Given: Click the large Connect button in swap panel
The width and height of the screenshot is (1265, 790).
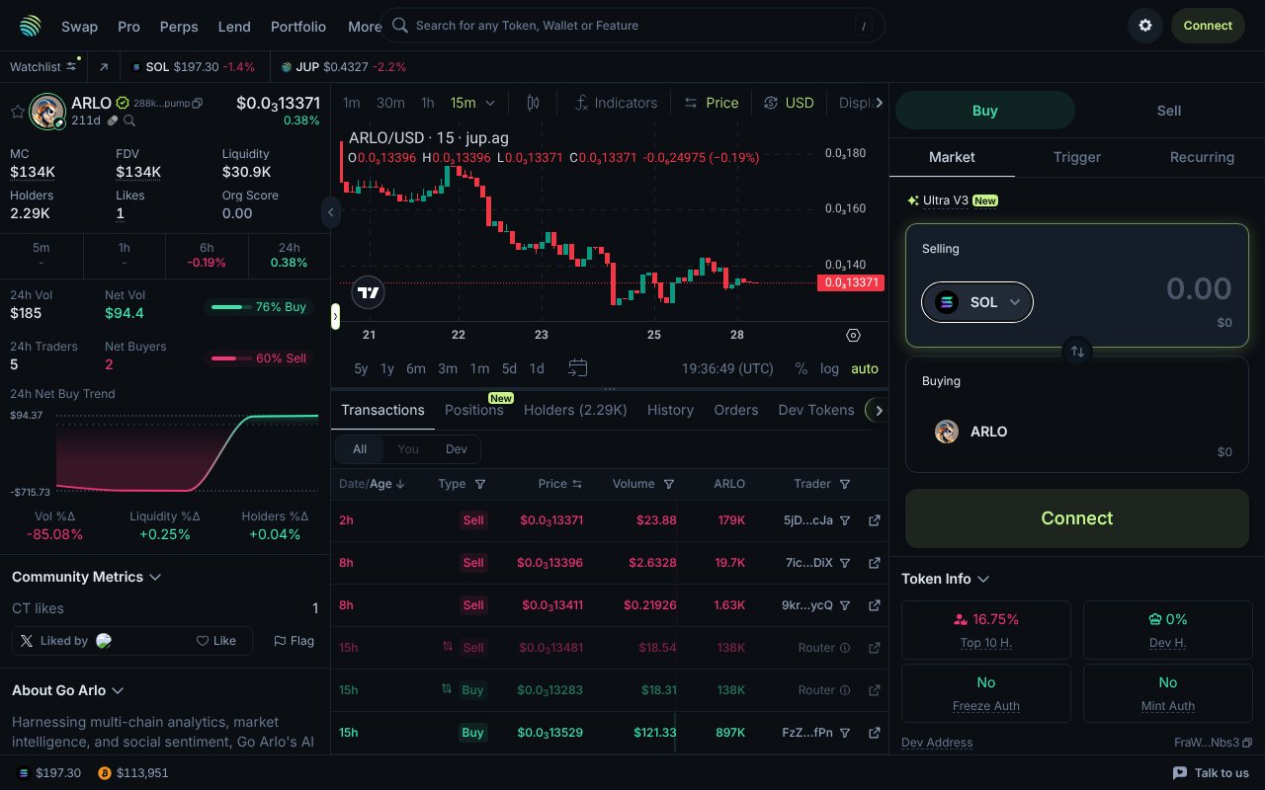Looking at the screenshot, I should click(x=1076, y=518).
